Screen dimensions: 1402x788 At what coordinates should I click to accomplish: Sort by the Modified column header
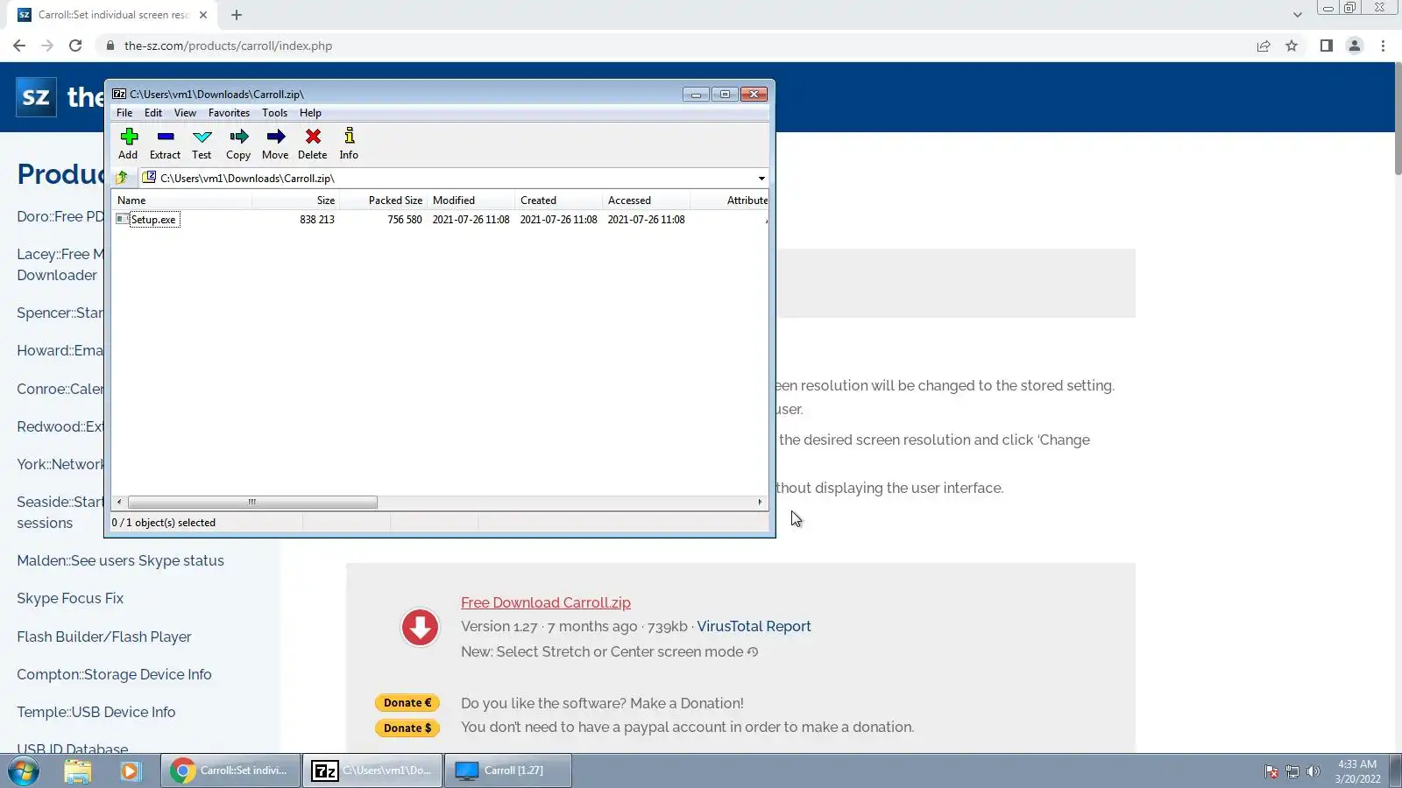pos(471,201)
